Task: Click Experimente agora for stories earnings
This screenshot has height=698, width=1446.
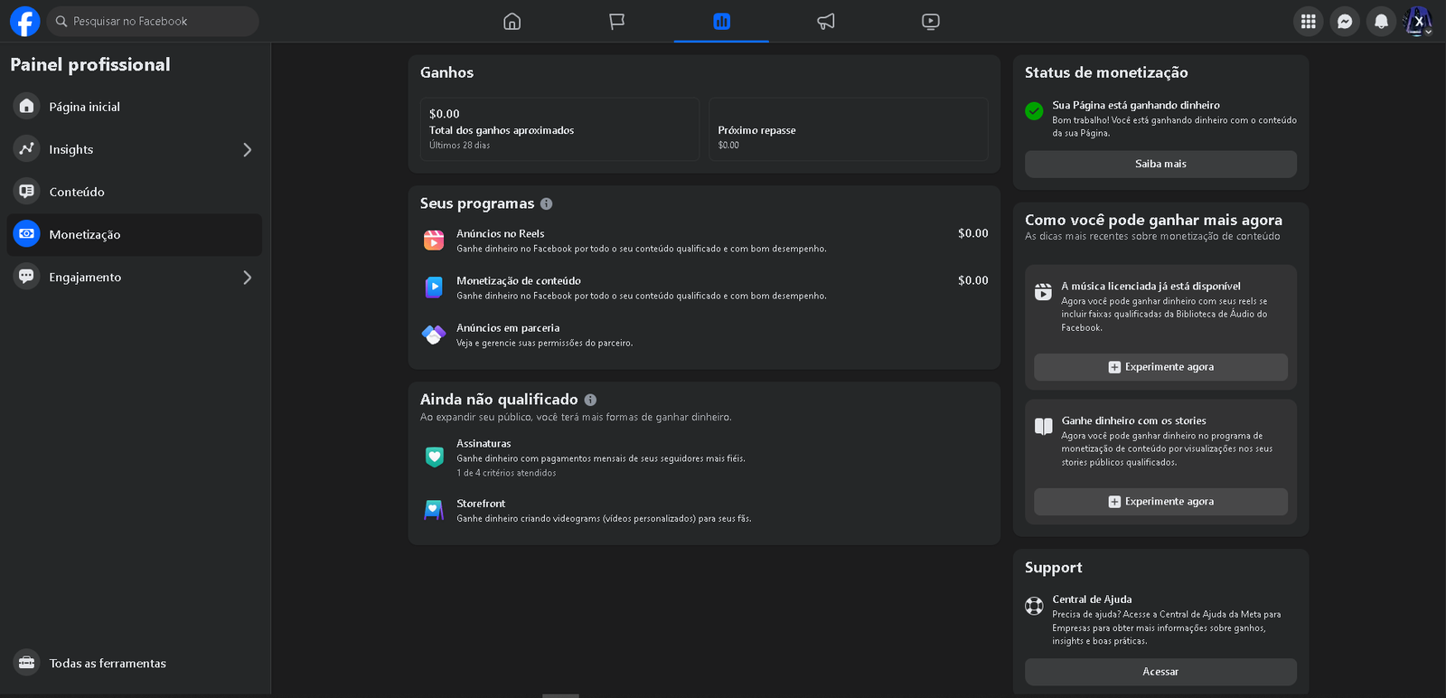Action: [x=1160, y=502]
